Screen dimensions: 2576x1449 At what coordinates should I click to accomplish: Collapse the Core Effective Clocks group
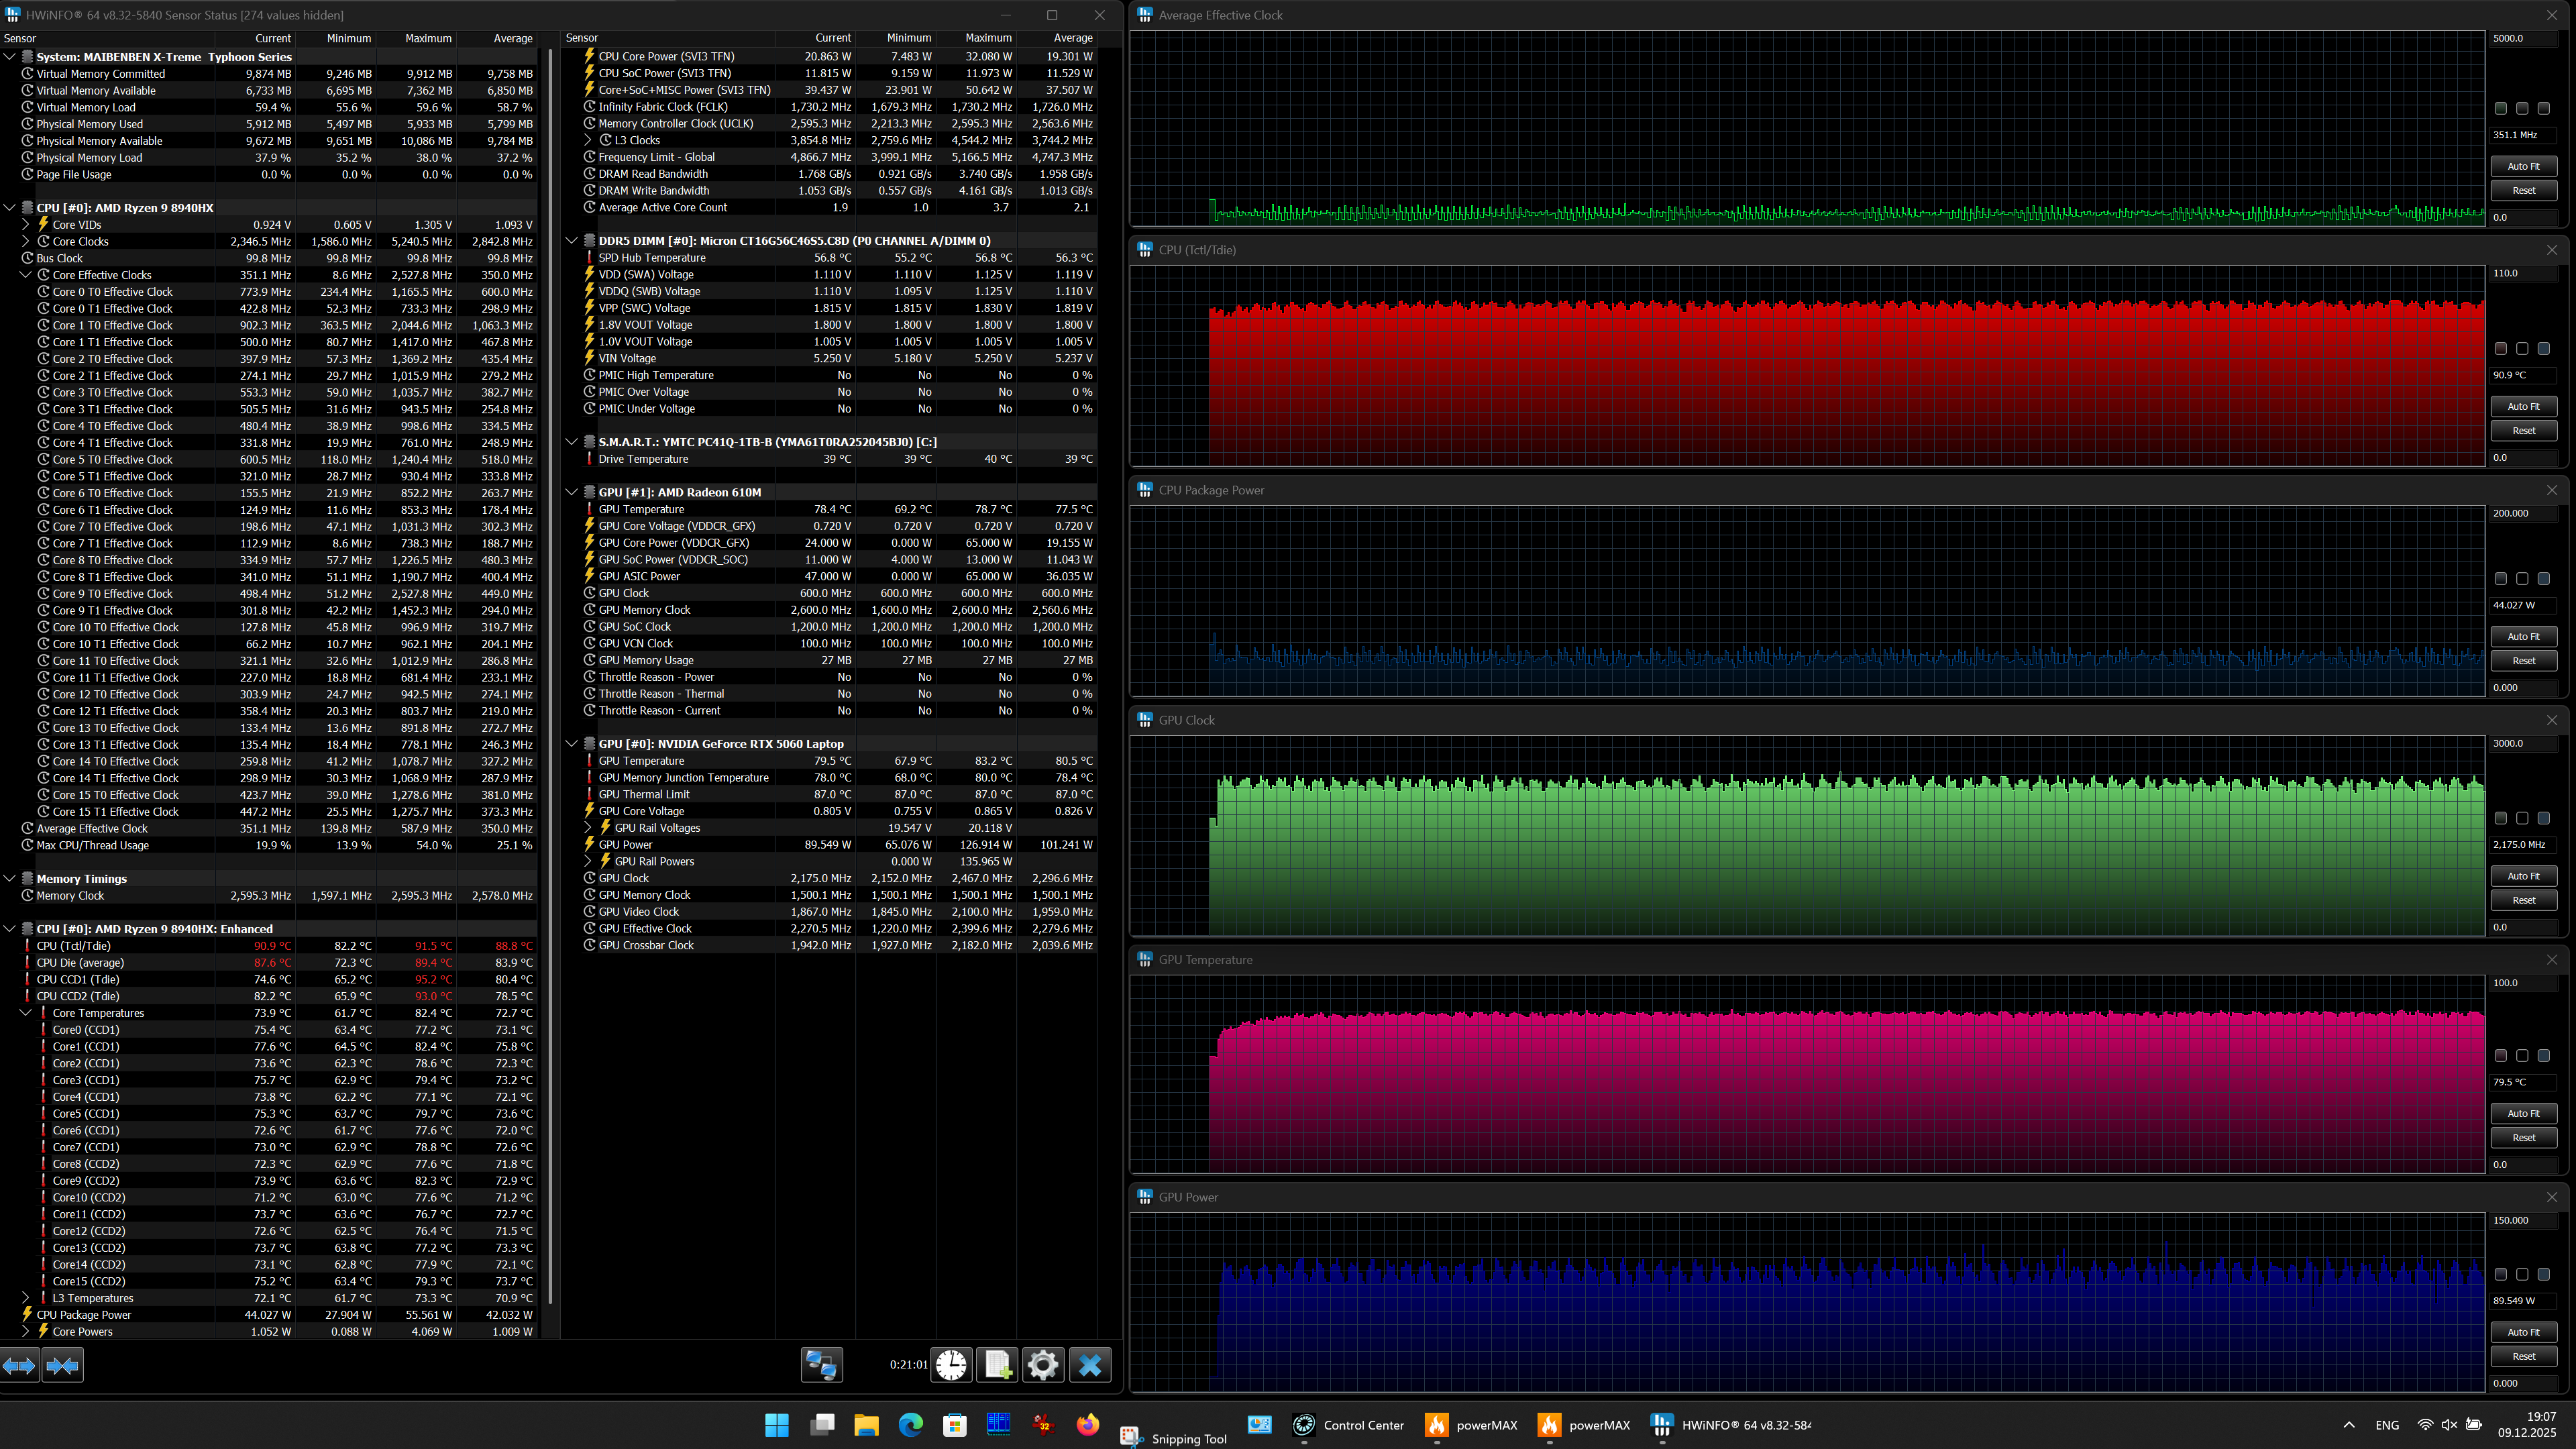click(26, 275)
